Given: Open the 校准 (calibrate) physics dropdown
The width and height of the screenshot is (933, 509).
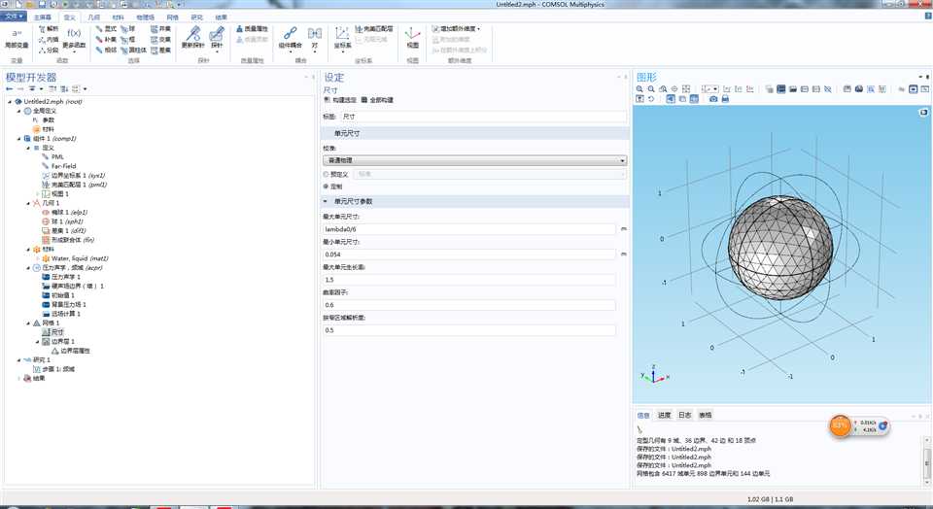Looking at the screenshot, I should tap(474, 160).
